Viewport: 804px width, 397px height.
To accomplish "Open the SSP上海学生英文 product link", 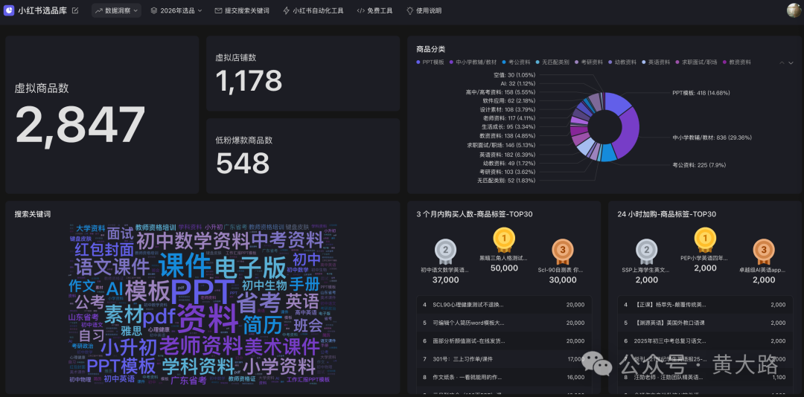I will click(646, 270).
